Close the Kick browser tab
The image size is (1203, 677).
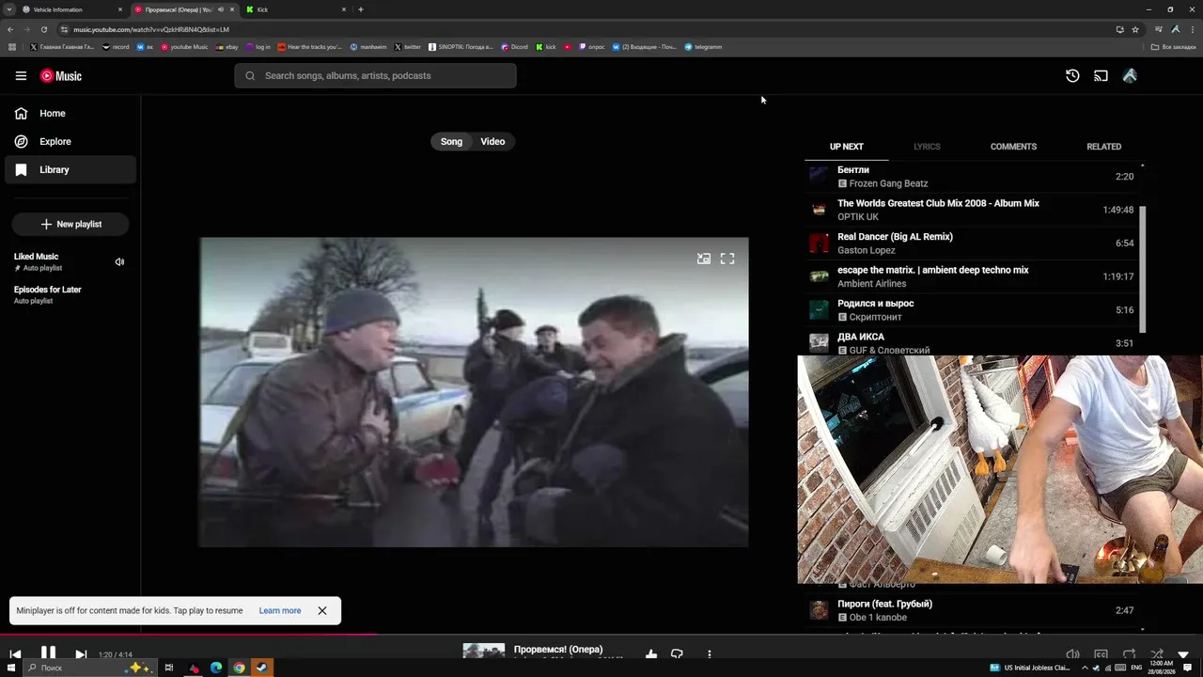pyautogui.click(x=344, y=9)
